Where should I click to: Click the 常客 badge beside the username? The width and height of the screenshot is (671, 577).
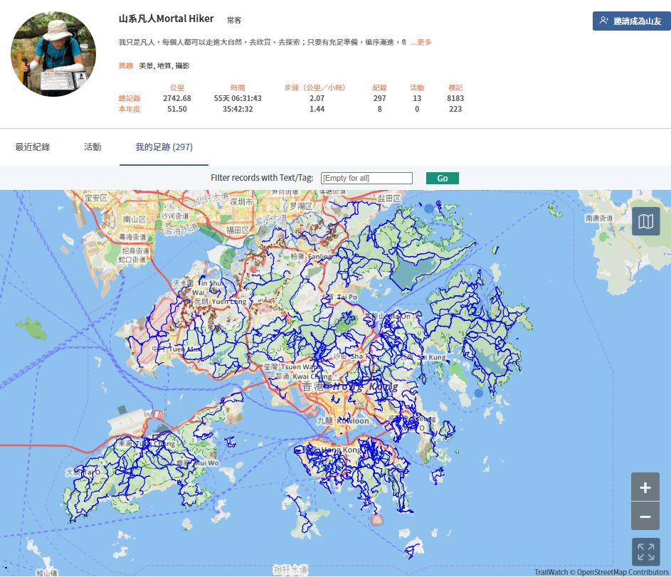click(234, 21)
